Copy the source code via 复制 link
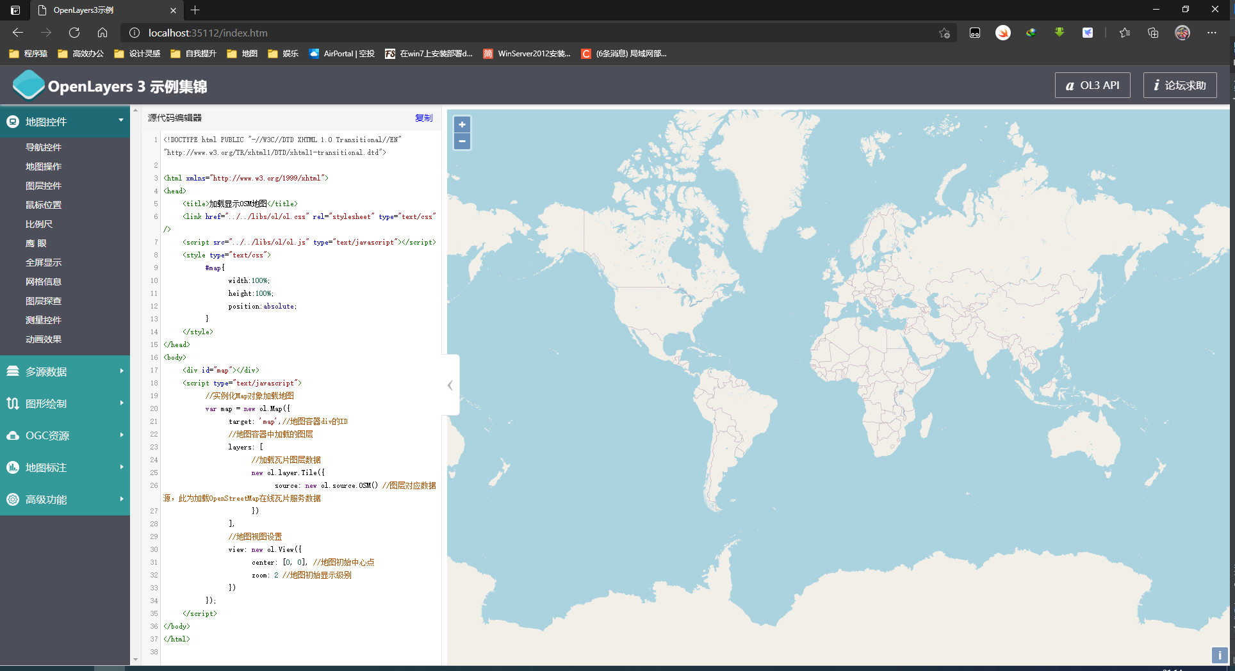This screenshot has height=671, width=1235. (x=423, y=118)
